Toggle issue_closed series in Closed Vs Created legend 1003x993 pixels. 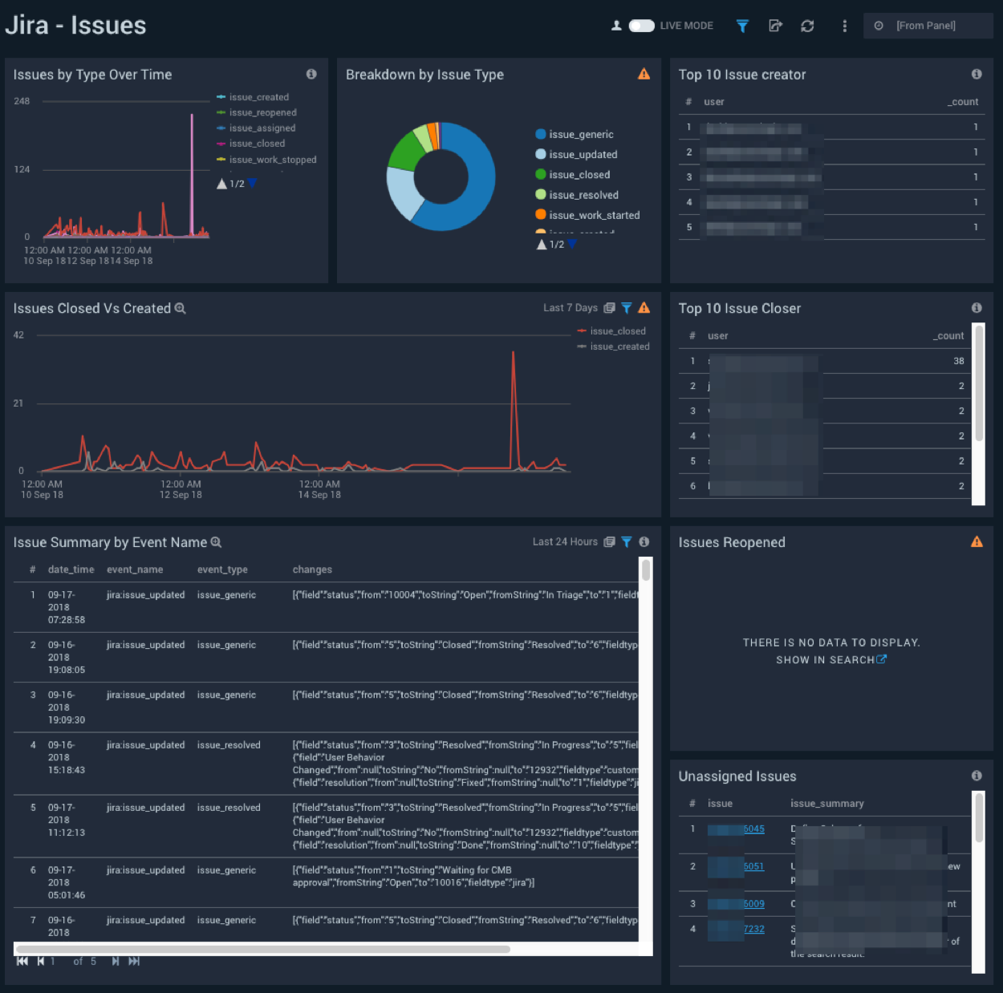[x=617, y=331]
